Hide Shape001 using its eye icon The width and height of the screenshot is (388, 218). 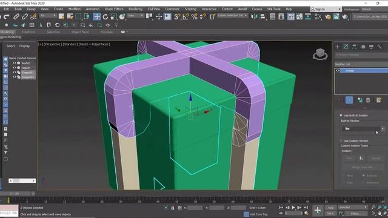pyautogui.click(x=15, y=73)
